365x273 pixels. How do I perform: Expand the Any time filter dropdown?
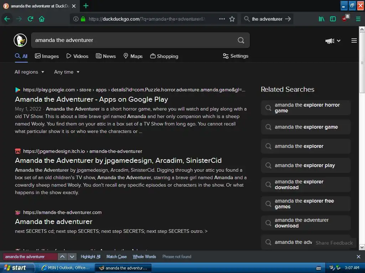(x=67, y=72)
